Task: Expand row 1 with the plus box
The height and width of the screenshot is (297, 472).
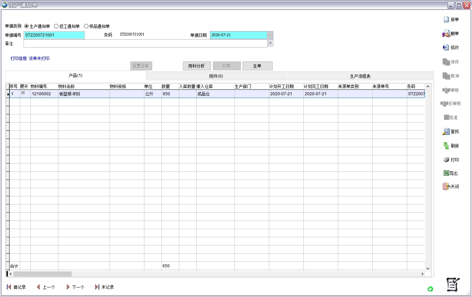Action: click(23, 93)
